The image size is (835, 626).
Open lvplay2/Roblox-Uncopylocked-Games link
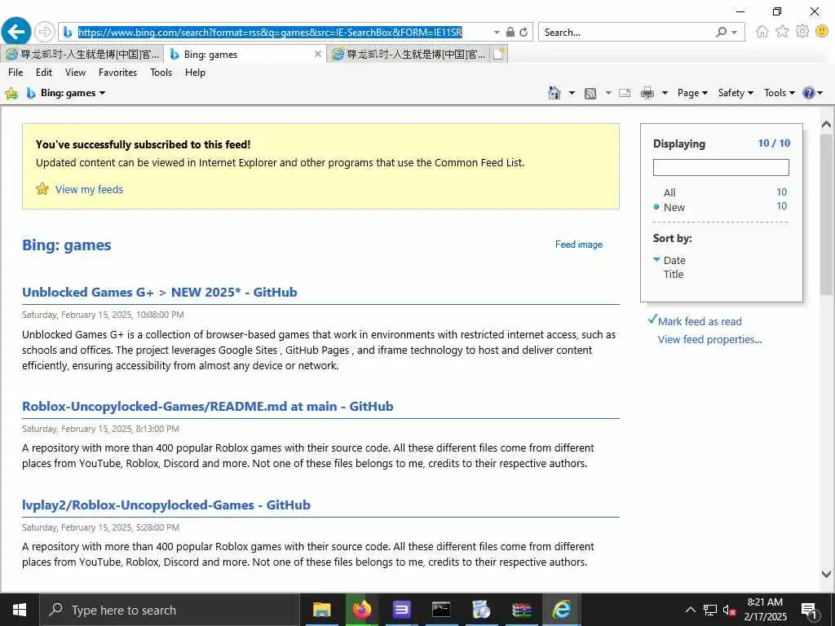coord(166,505)
